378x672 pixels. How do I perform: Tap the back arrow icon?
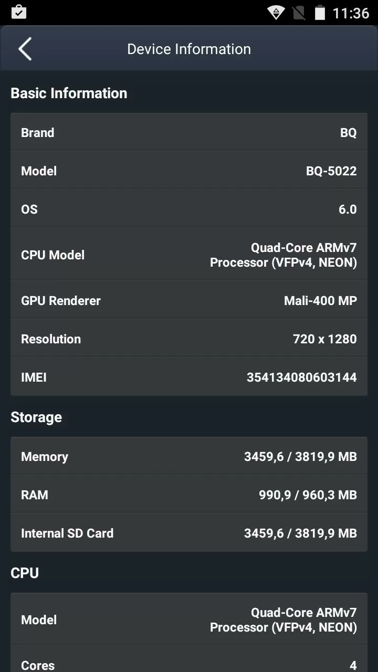25,49
